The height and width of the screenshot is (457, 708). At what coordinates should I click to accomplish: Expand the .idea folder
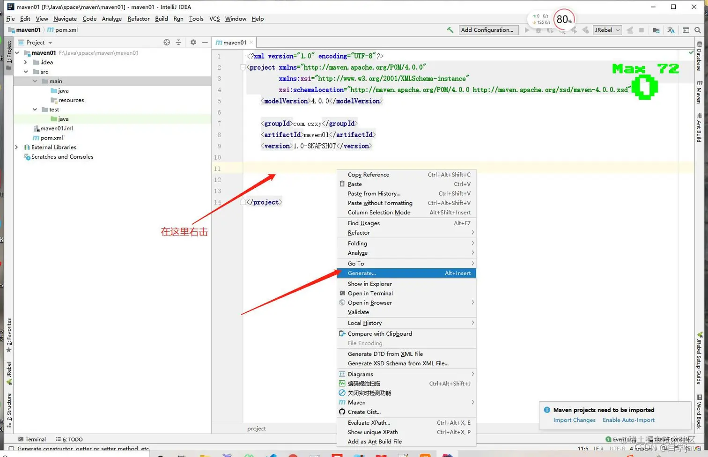[x=26, y=62]
